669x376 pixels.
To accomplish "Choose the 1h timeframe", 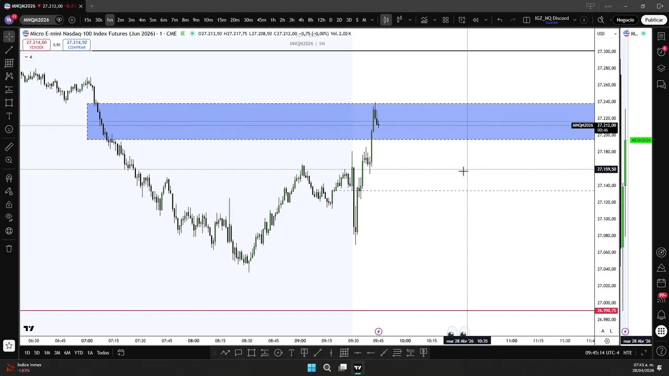I will pos(273,20).
